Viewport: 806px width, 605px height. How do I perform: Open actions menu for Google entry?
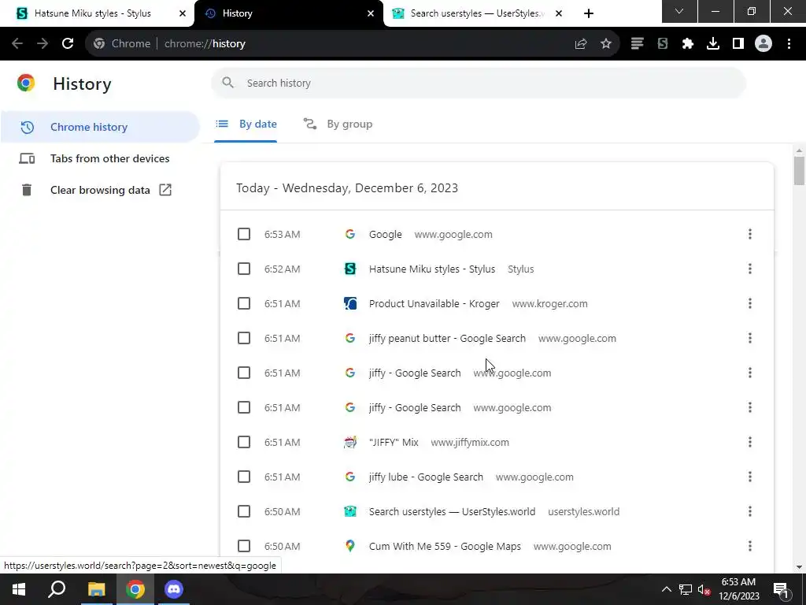coord(750,234)
